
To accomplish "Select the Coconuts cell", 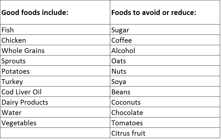I will [x=165, y=102].
